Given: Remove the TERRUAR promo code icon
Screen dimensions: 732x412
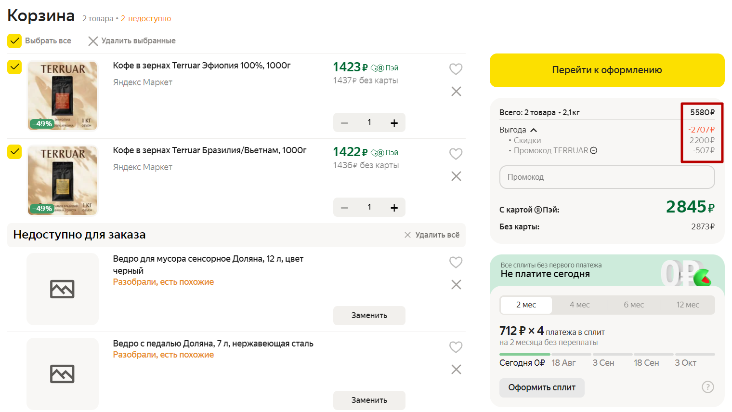Looking at the screenshot, I should point(593,150).
